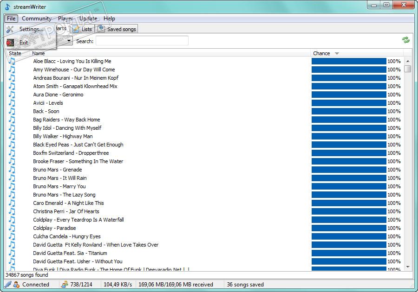The width and height of the screenshot is (418, 292).
Task: Click note icon beside Avicii - Levels
Action: (x=12, y=103)
